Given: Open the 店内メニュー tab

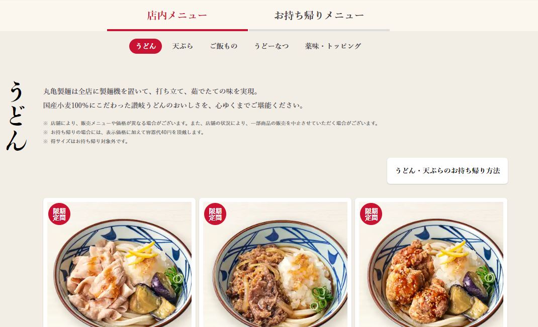Looking at the screenshot, I should pyautogui.click(x=177, y=16).
